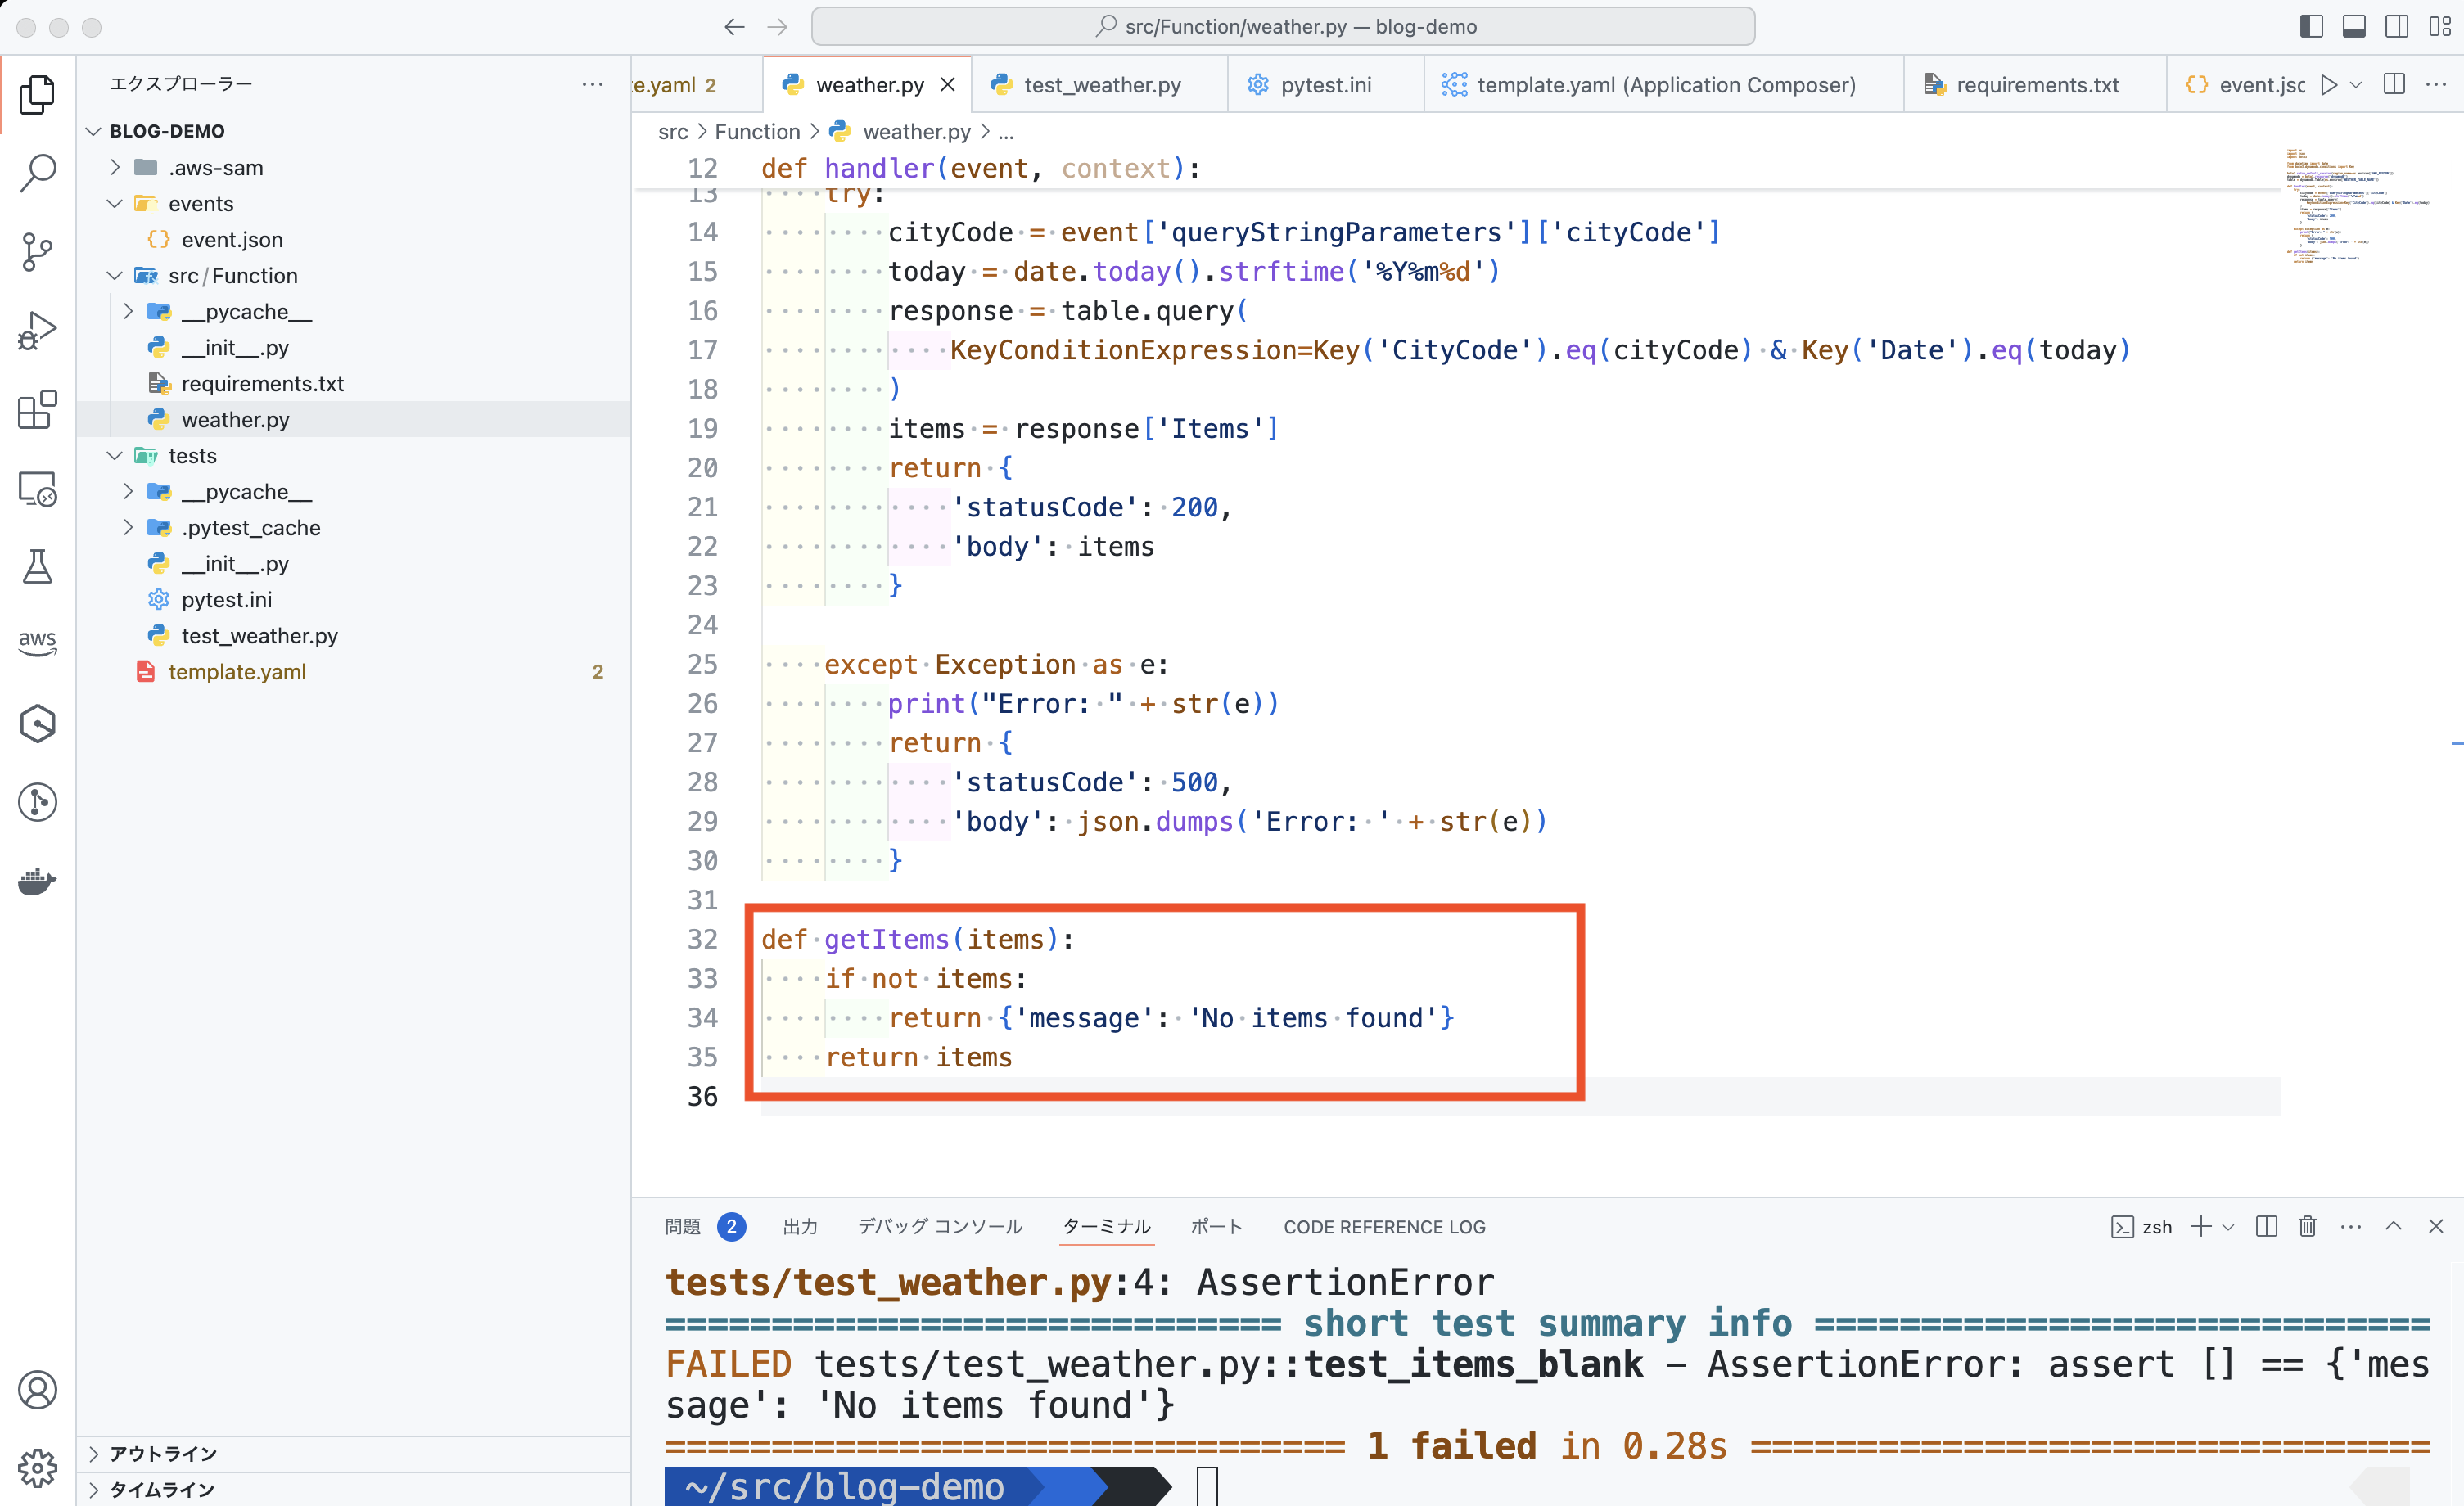This screenshot has width=2464, height=1506.
Task: Expand the .aws-sam folder
Action: (x=115, y=167)
